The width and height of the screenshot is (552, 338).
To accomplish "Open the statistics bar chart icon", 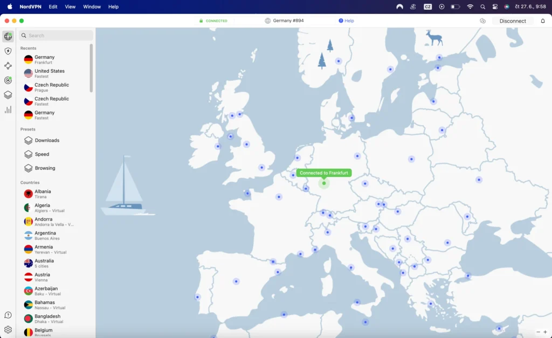I will pyautogui.click(x=8, y=109).
